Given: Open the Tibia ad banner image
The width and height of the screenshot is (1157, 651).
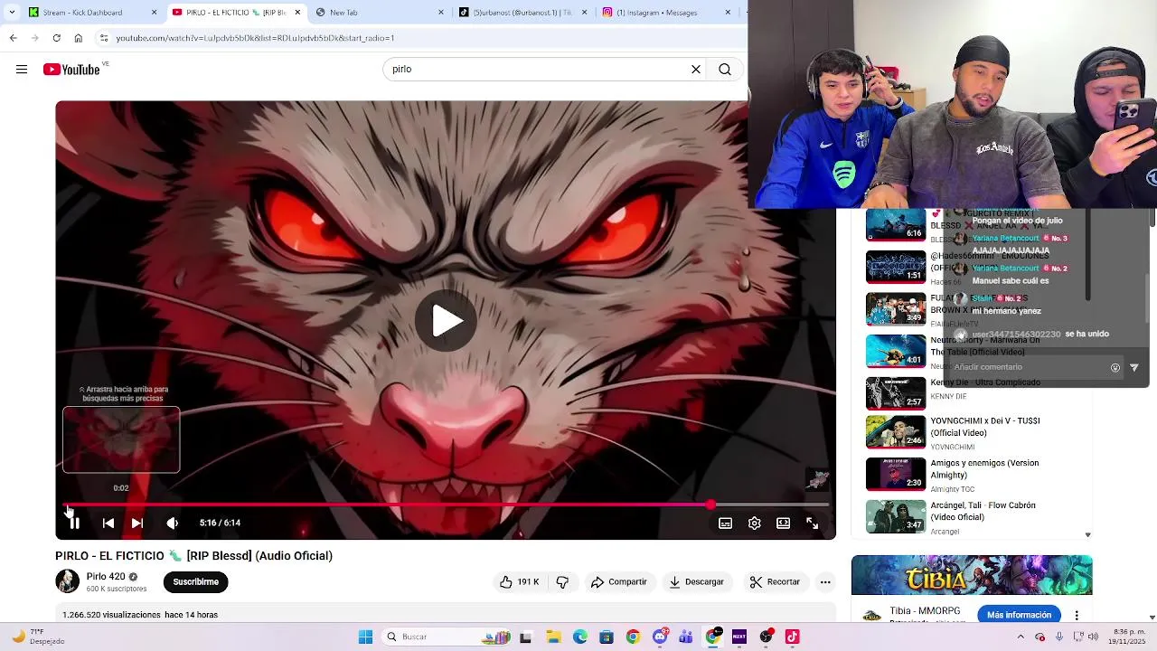Looking at the screenshot, I should (972, 575).
